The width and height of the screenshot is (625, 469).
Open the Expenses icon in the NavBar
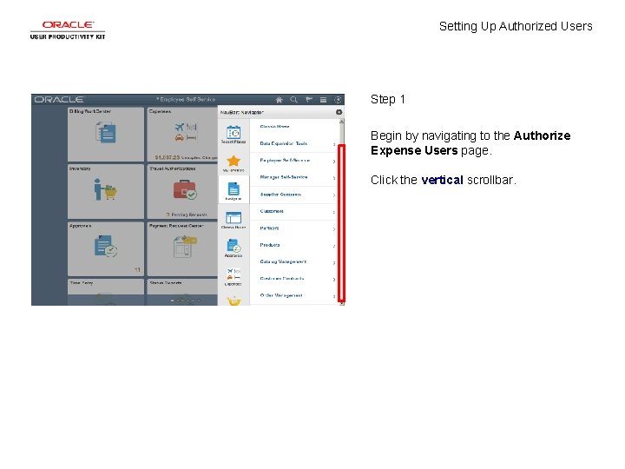coord(234,277)
